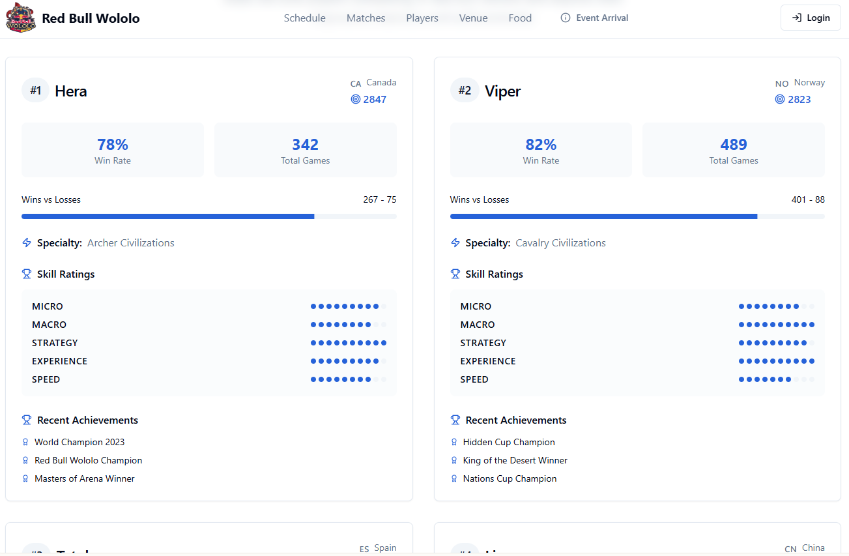
Task: Click the lightning icon beside Hera's Specialty
Action: tap(27, 243)
